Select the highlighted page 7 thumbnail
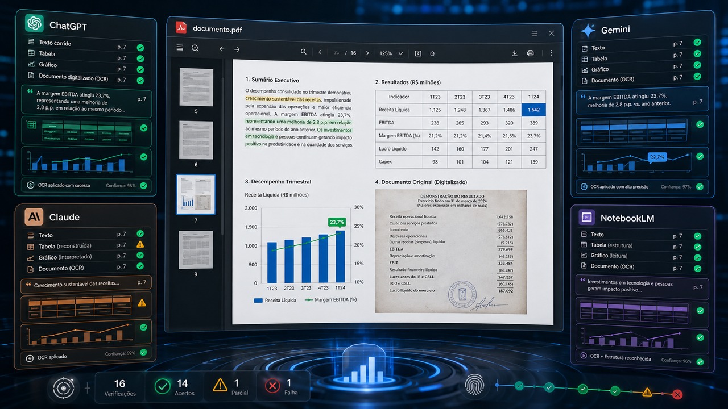The image size is (728, 409). tap(196, 193)
